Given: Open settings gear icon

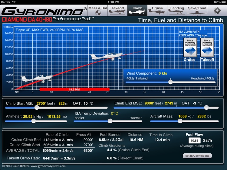Looking at the screenshot, I should click(x=217, y=11).
